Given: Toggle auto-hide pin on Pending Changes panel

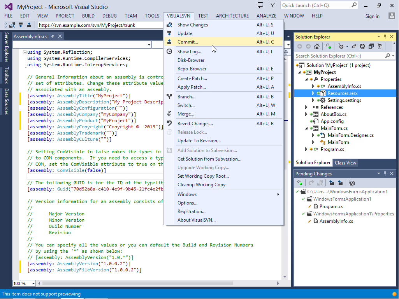Looking at the screenshot, I should [x=385, y=173].
